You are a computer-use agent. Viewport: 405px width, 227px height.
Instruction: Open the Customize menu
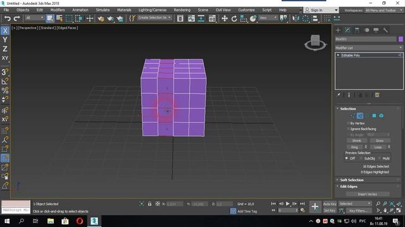click(x=246, y=10)
